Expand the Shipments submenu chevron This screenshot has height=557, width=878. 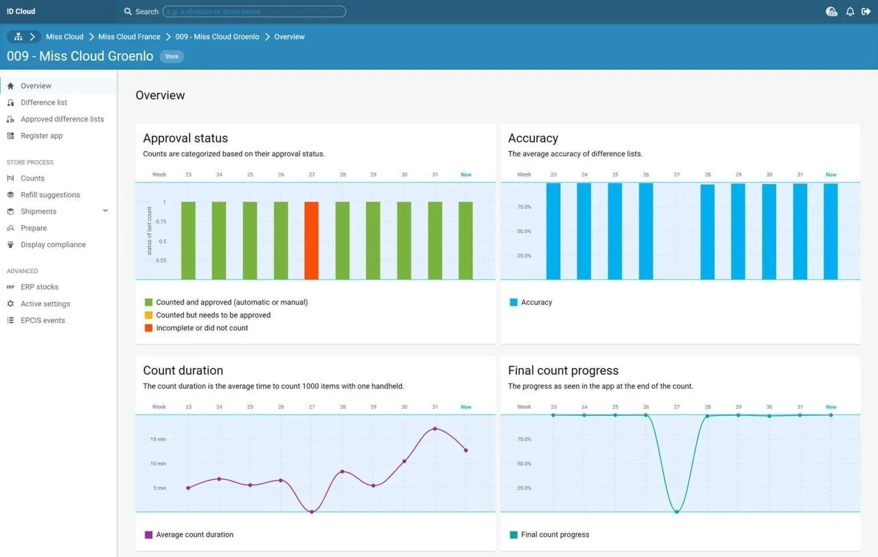pos(105,211)
